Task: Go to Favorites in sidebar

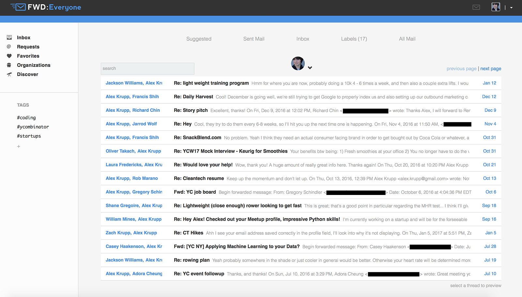Action: tap(28, 56)
